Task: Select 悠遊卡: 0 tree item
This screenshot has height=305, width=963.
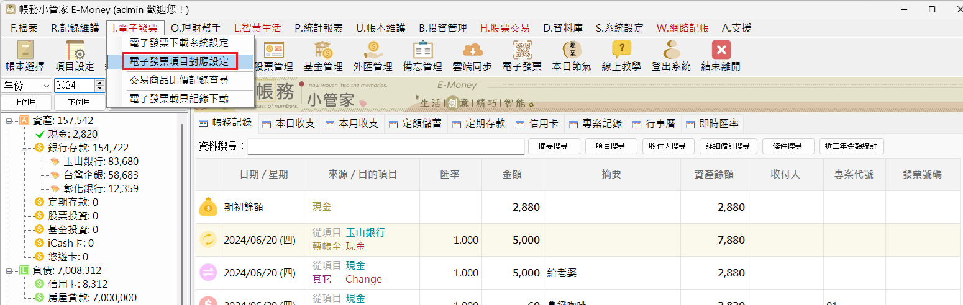Action: pyautogui.click(x=68, y=257)
